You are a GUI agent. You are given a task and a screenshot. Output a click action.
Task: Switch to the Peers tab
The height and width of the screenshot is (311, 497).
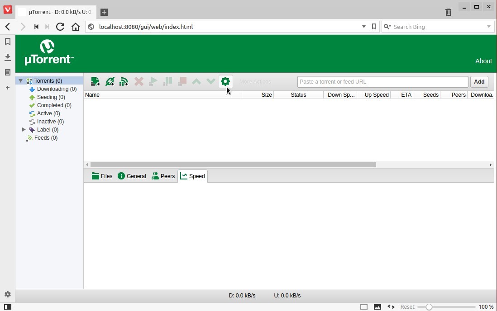tap(163, 176)
